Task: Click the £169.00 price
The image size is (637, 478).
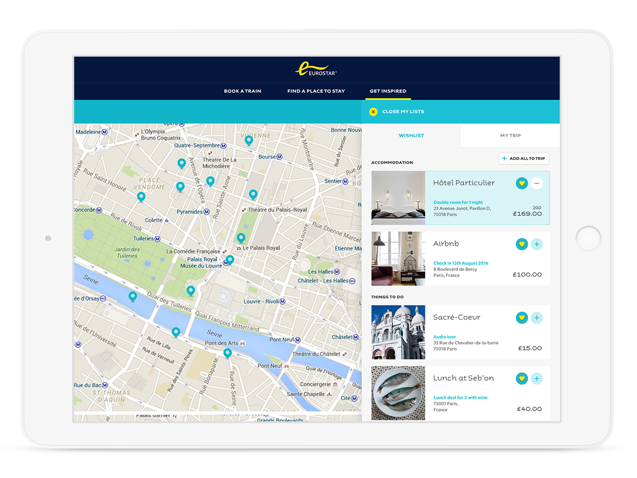Action: 528,214
